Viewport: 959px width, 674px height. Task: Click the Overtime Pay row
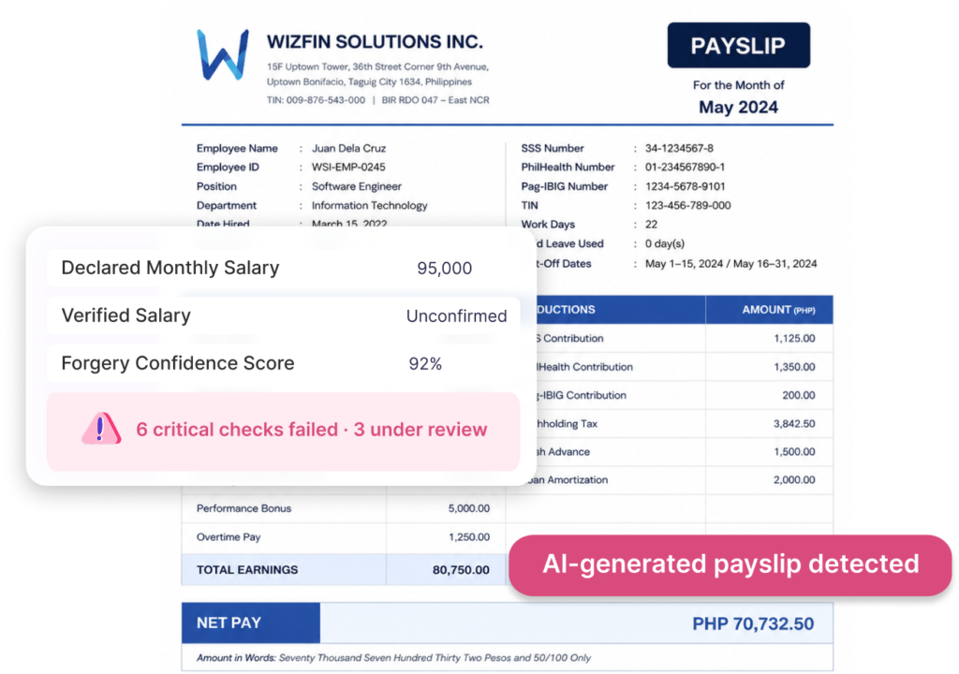(344, 537)
